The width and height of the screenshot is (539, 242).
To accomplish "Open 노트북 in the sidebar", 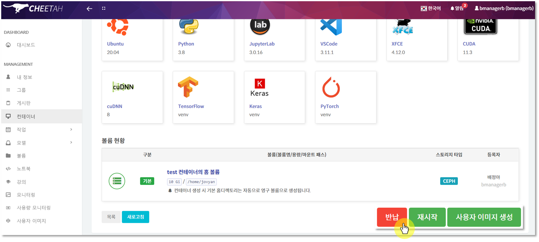I will [x=24, y=169].
